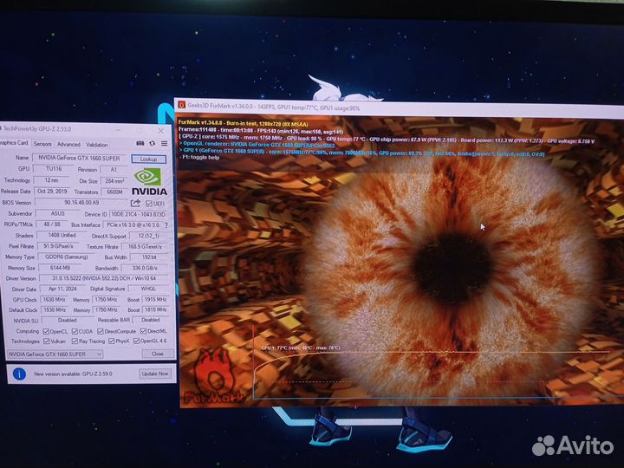Switch to the Advanced tab
This screenshot has height=468, width=624.
(68, 145)
